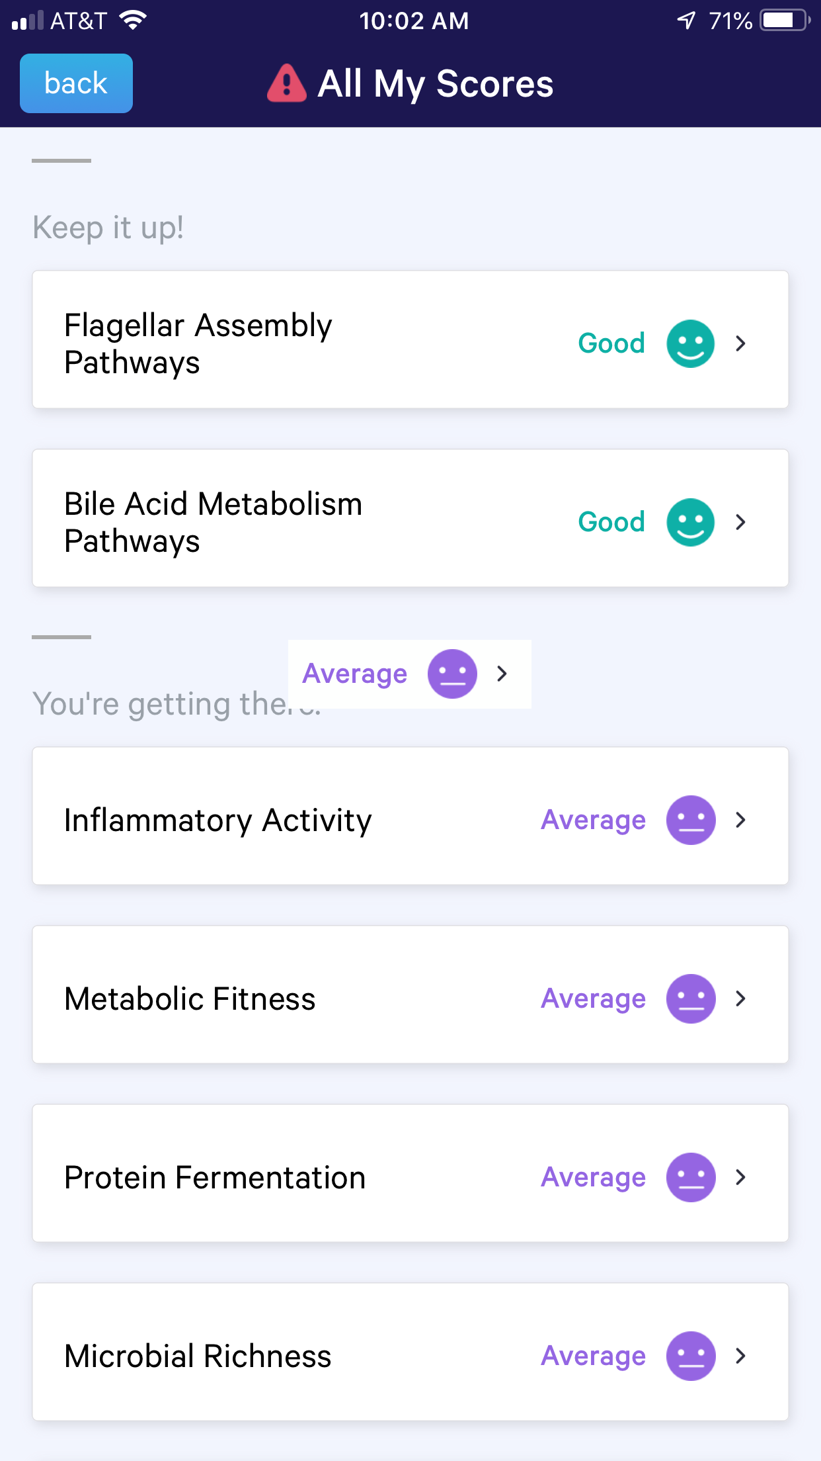Tap the battery indicator in status bar
Image resolution: width=821 pixels, height=1461 pixels.
tap(784, 21)
